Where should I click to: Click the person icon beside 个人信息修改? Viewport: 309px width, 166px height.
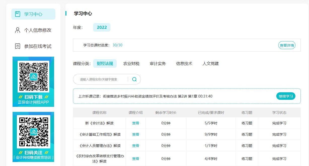17,30
